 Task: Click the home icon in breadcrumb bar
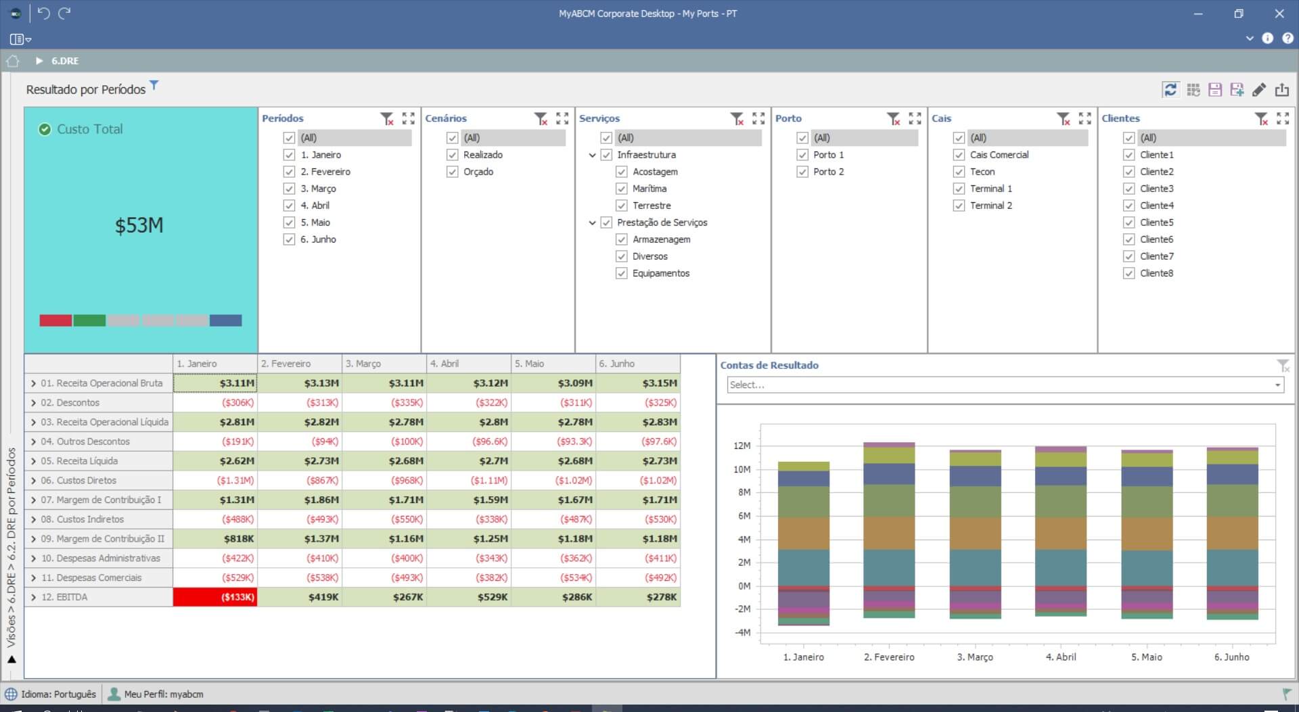pyautogui.click(x=13, y=61)
